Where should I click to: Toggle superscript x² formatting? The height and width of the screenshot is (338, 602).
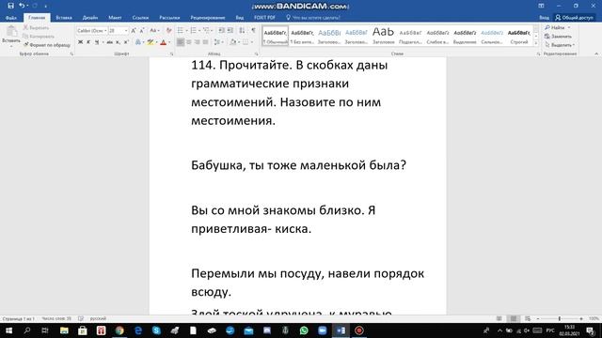point(126,42)
